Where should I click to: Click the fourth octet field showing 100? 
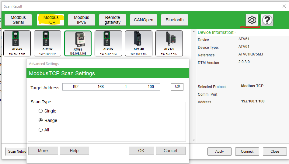[151, 87]
